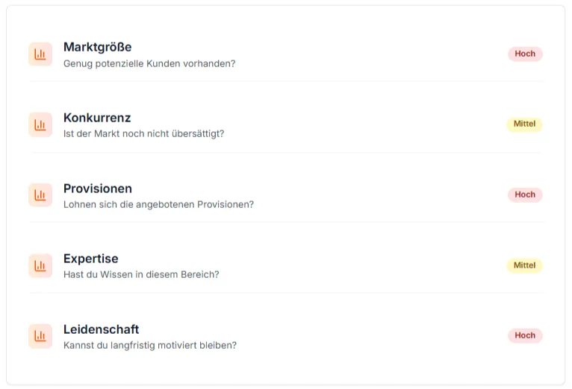Select the Provisionen heading
This screenshot has width=572, height=389.
[x=98, y=189]
